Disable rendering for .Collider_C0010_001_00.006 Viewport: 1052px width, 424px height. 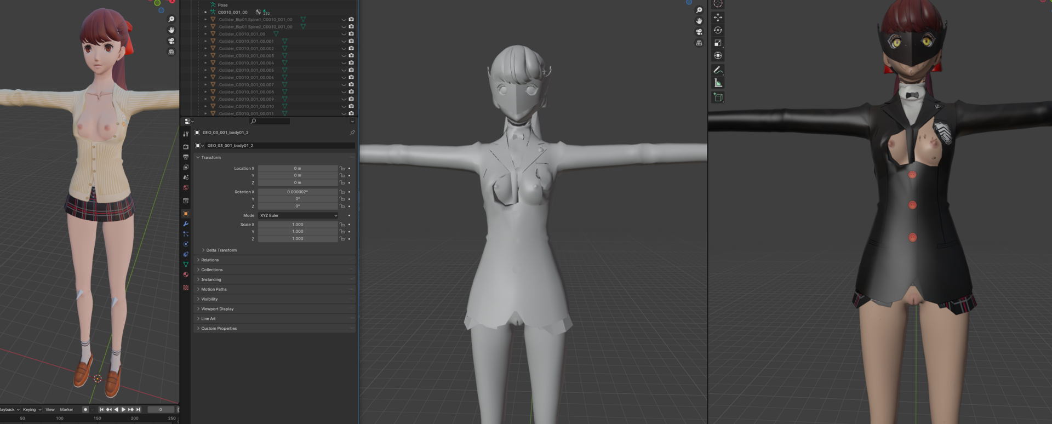[x=351, y=77]
